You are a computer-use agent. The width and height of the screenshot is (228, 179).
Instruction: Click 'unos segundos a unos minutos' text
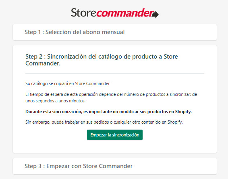click(x=55, y=101)
